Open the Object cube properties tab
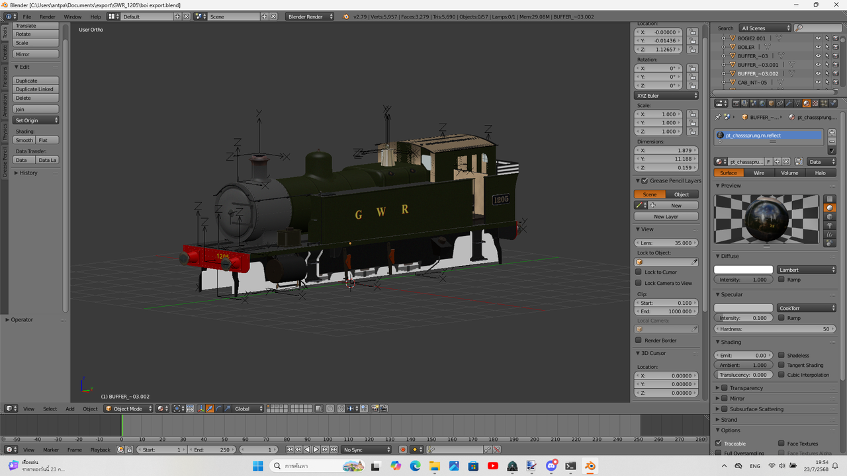Image resolution: width=847 pixels, height=476 pixels. tap(771, 103)
